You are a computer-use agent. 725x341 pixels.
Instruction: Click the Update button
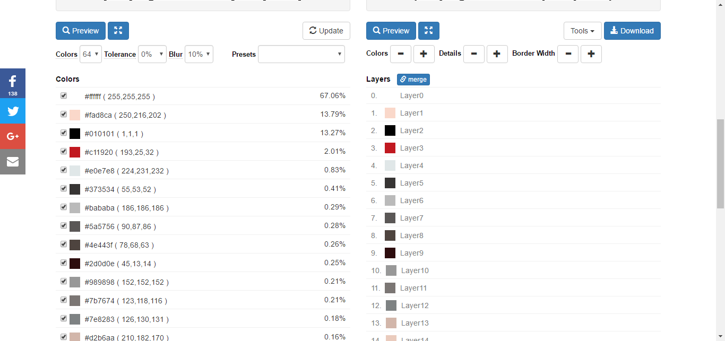[326, 31]
